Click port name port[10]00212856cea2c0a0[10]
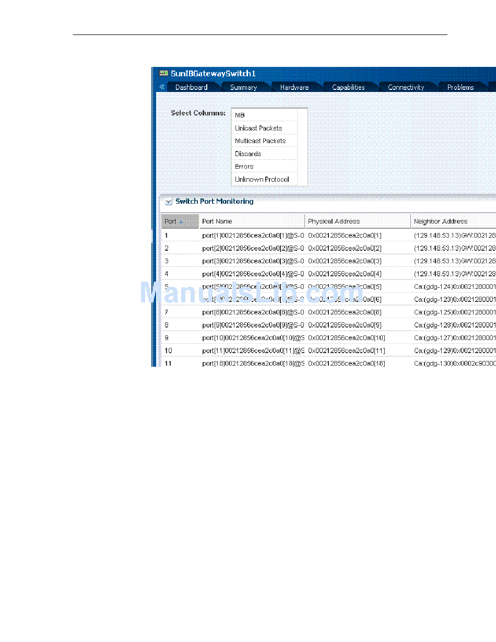Screen dimensions: 496x642 253,337
